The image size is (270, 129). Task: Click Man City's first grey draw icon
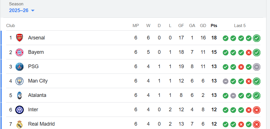[225, 81]
